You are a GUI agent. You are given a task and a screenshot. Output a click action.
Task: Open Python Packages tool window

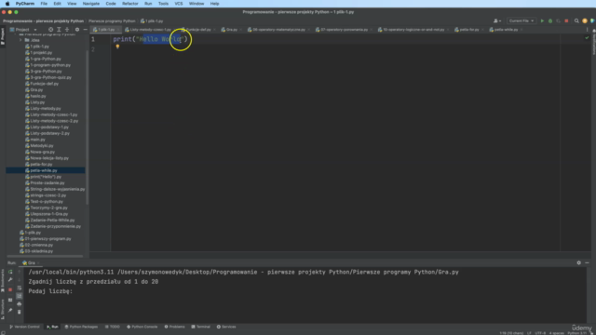81,327
